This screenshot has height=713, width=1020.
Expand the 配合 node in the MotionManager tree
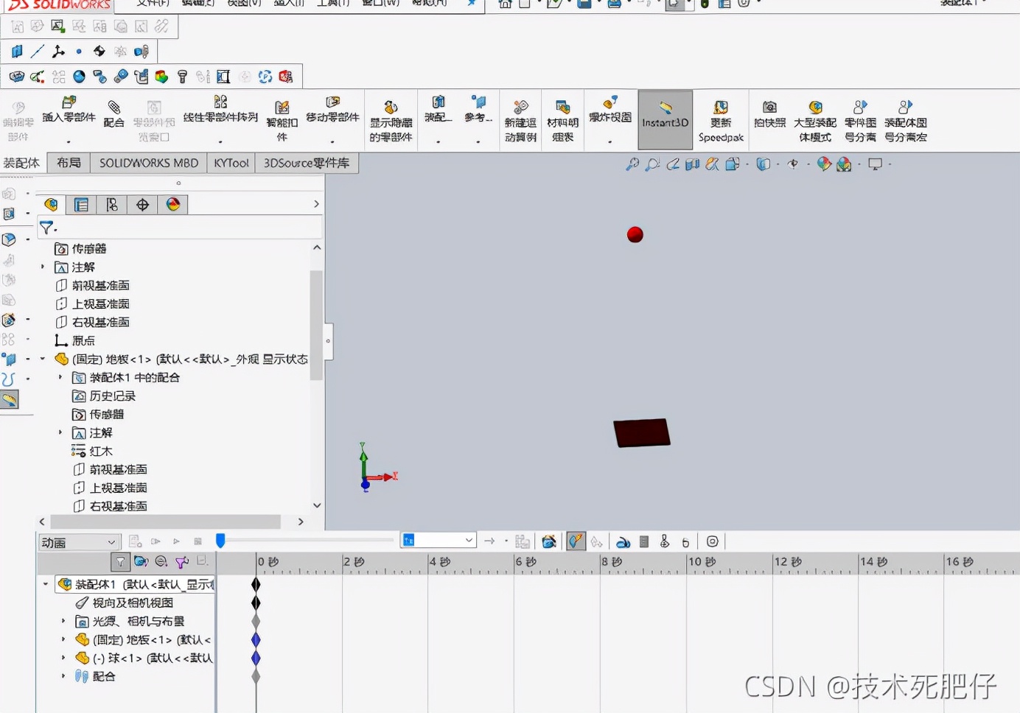[63, 676]
